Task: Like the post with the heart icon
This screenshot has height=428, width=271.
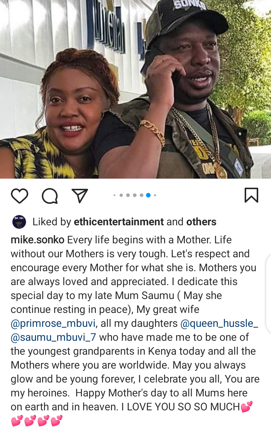Action: [20, 196]
